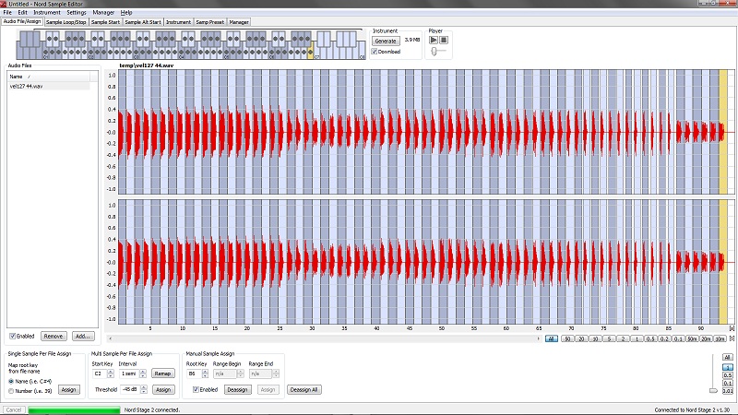This screenshot has height=415, width=738.
Task: Select vertical zoom level 0.5
Action: 728,375
